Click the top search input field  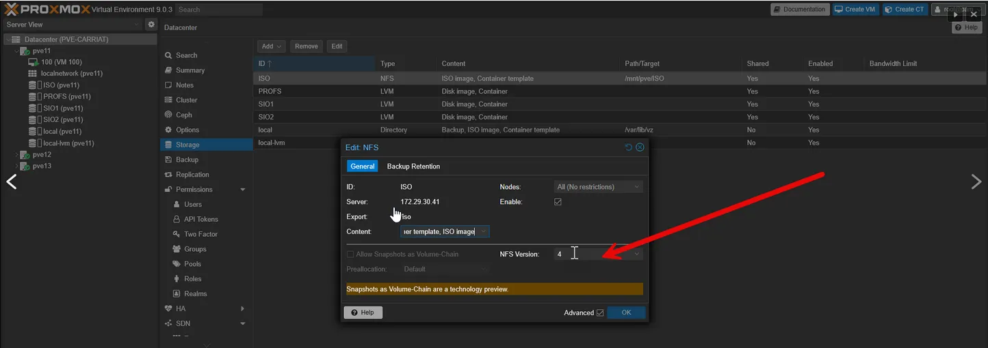click(x=219, y=10)
